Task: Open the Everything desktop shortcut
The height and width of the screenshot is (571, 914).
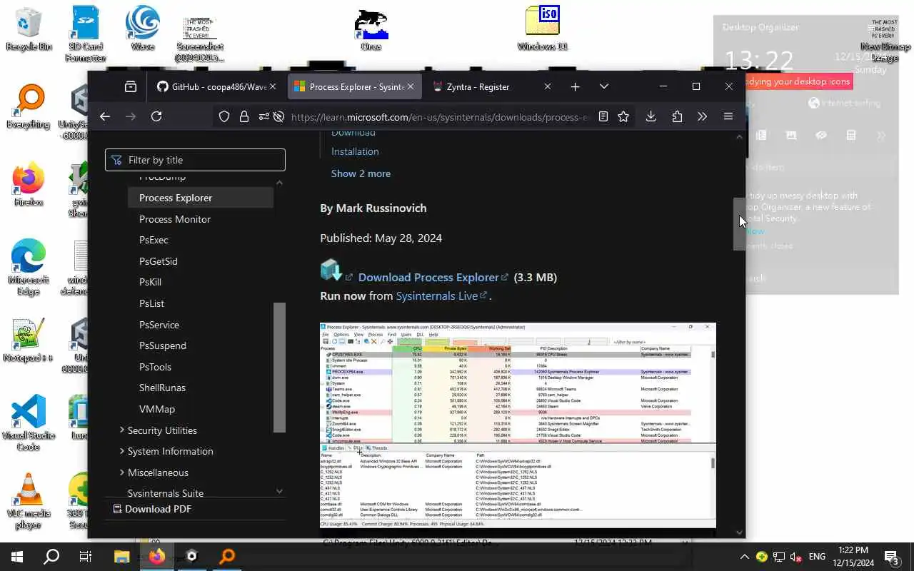Action: tap(29, 107)
